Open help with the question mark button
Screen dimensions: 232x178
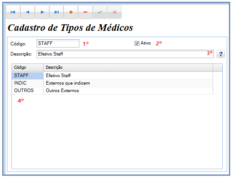click(221, 54)
